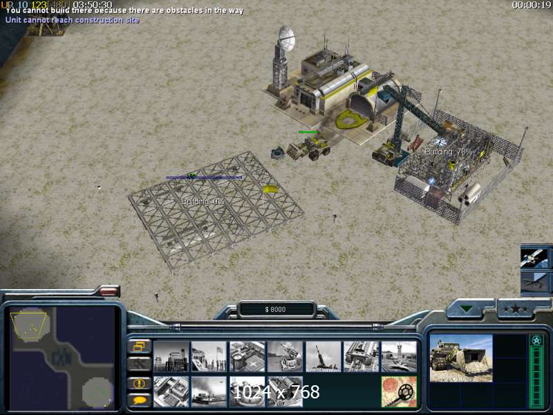Select the War Factory build icon

pos(361,356)
